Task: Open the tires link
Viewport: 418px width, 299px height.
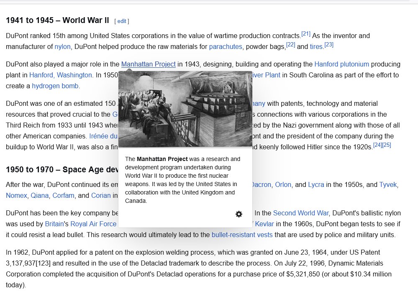Action: [x=316, y=47]
